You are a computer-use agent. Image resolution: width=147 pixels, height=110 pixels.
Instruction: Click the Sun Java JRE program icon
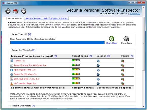coord(11,79)
